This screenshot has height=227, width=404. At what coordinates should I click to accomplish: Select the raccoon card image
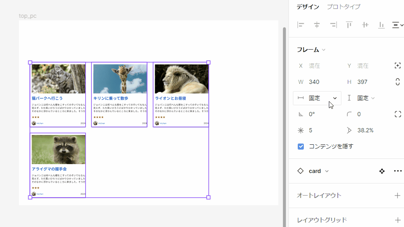pos(59,150)
